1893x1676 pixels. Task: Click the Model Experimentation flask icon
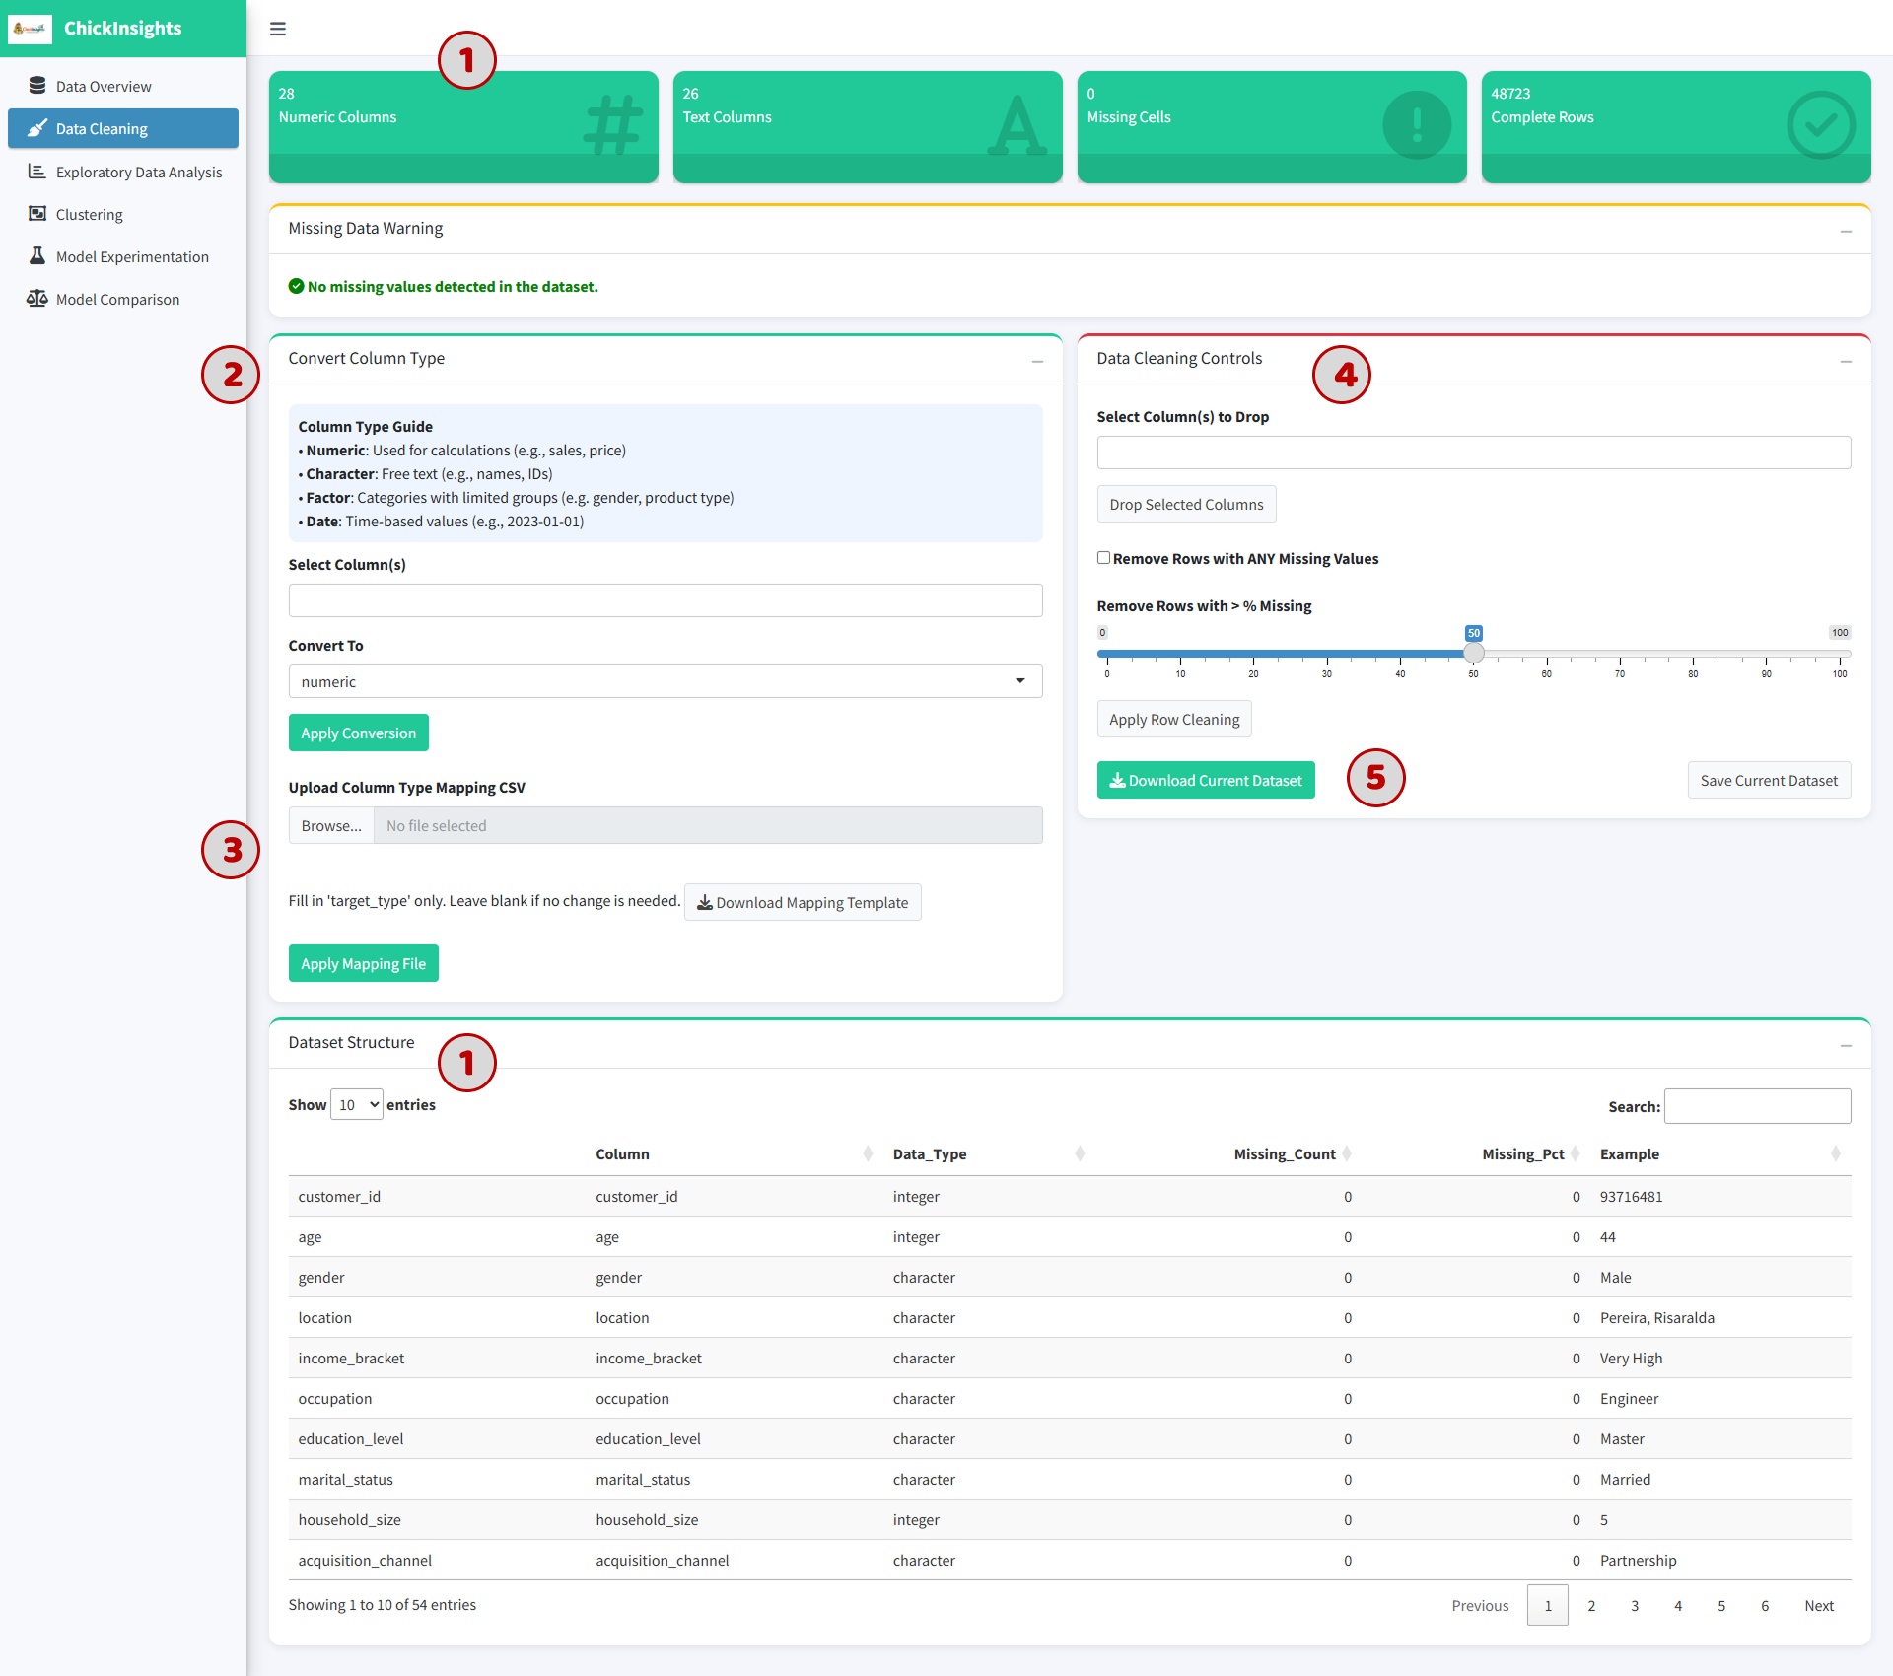[37, 256]
